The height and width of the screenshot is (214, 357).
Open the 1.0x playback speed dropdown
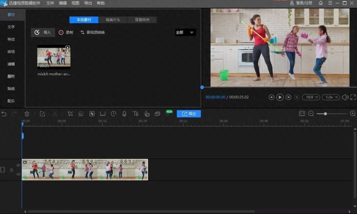click(x=331, y=97)
